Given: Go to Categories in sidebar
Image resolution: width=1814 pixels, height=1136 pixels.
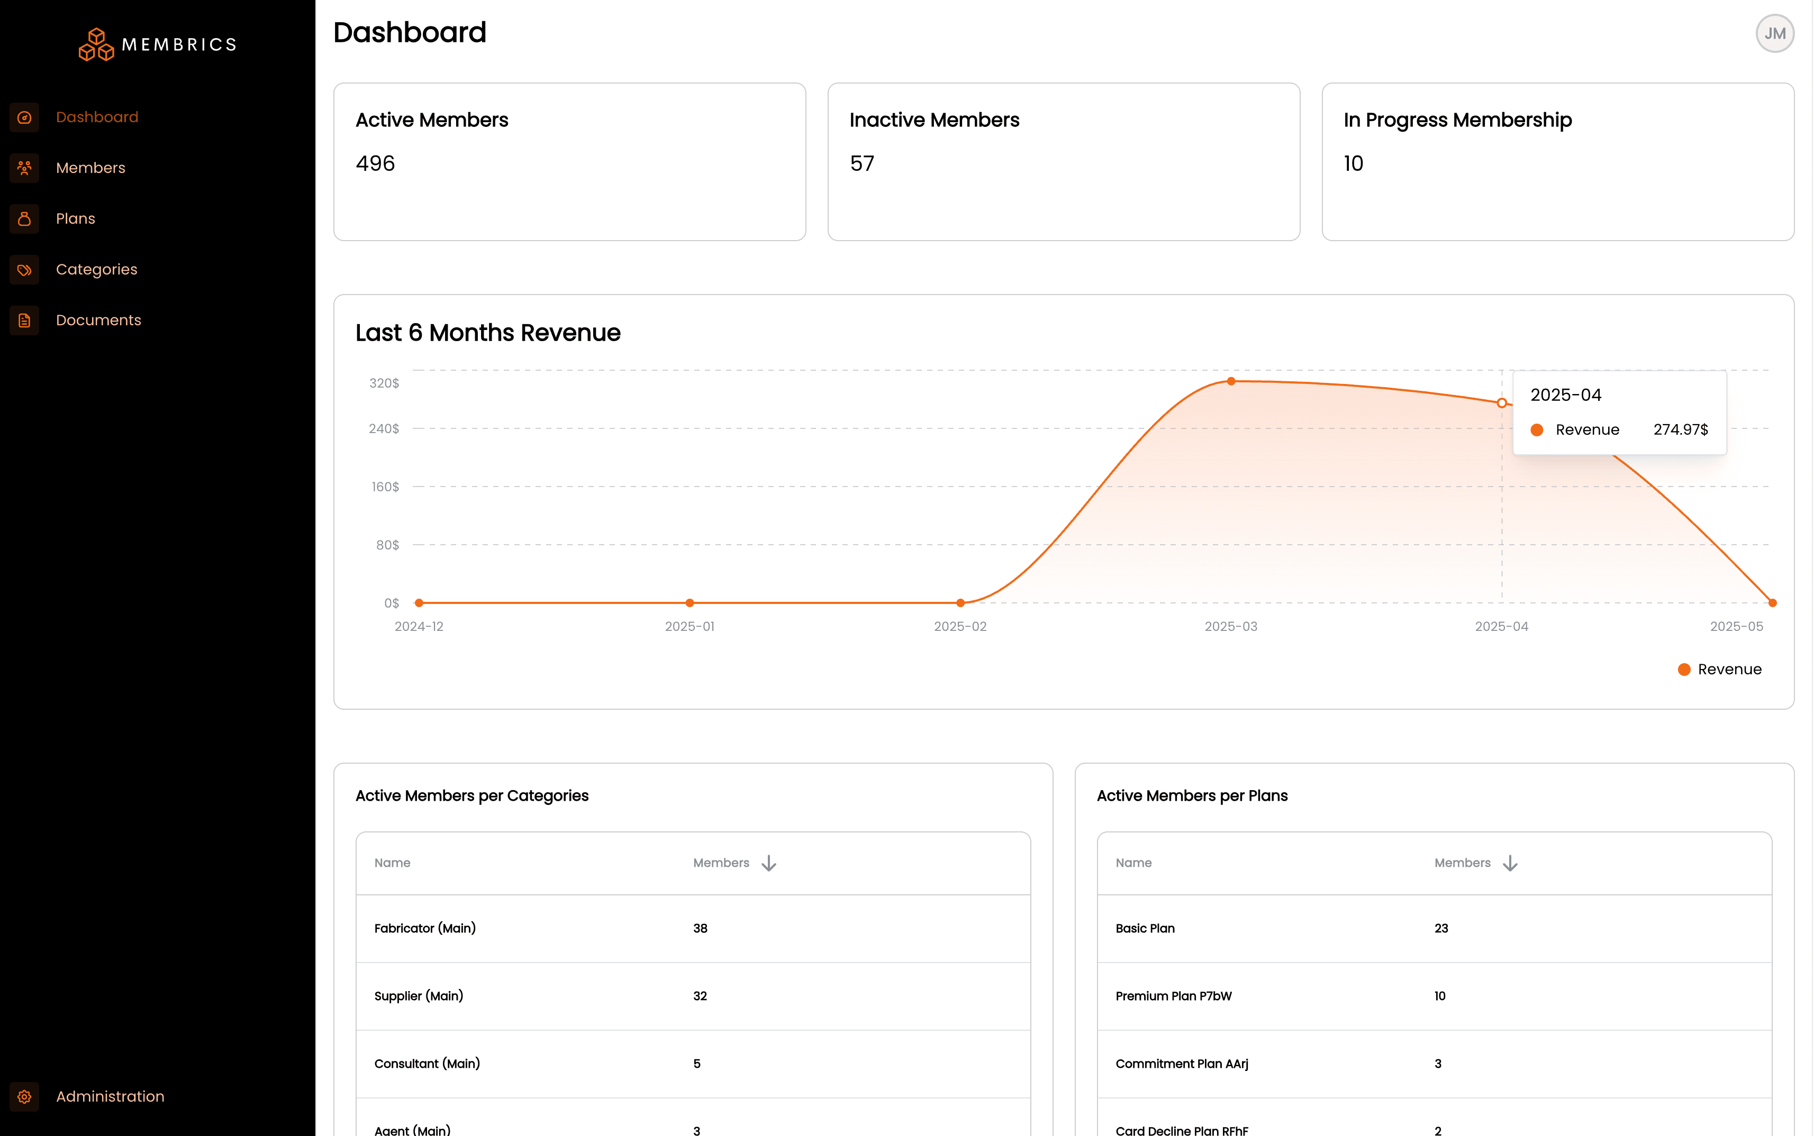Looking at the screenshot, I should 96,270.
